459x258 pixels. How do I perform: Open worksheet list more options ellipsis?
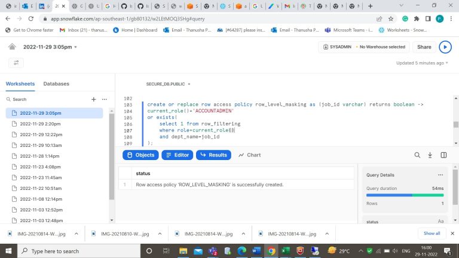(x=105, y=99)
